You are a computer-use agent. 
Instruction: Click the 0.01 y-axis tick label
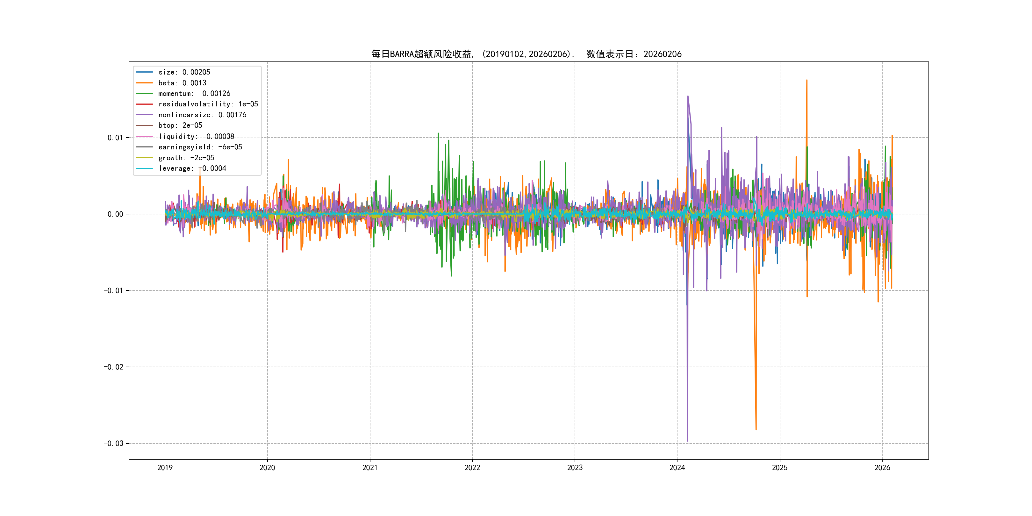click(115, 138)
